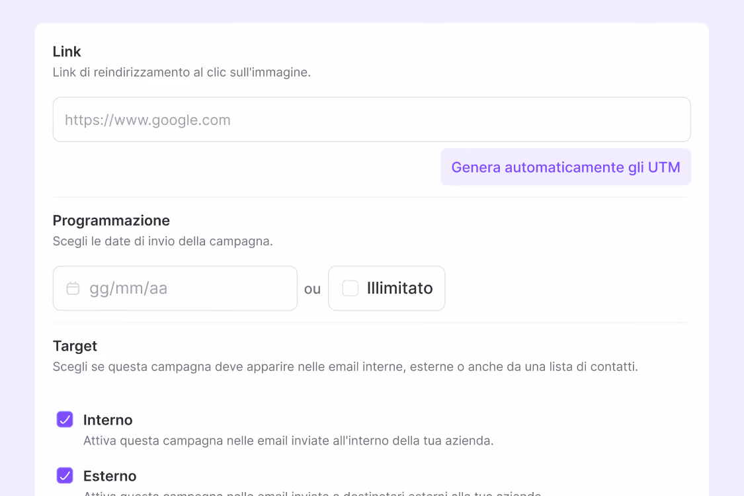Click the Target section heading

tap(75, 346)
